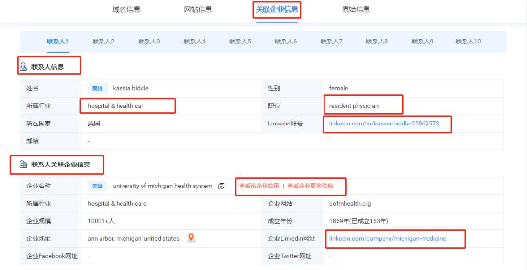Click the position value resident physician
The width and height of the screenshot is (527, 270).
coord(354,106)
